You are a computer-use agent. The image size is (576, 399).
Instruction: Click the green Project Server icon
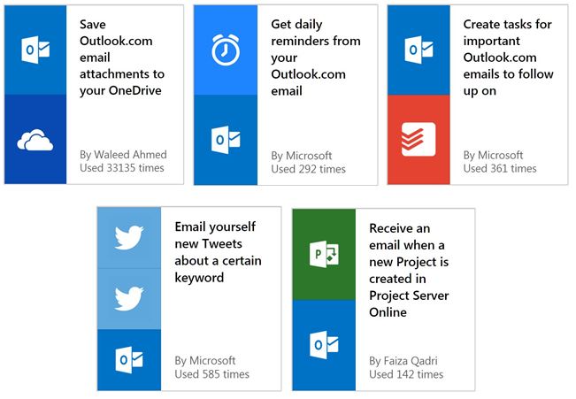324,254
